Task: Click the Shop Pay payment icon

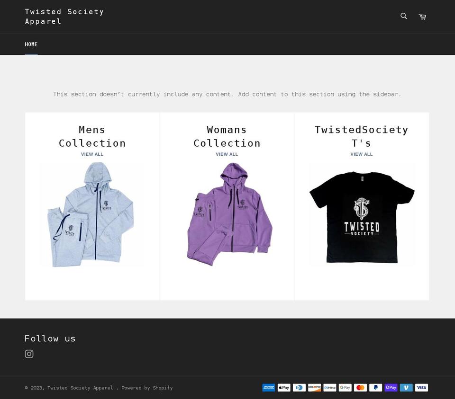Action: point(391,388)
